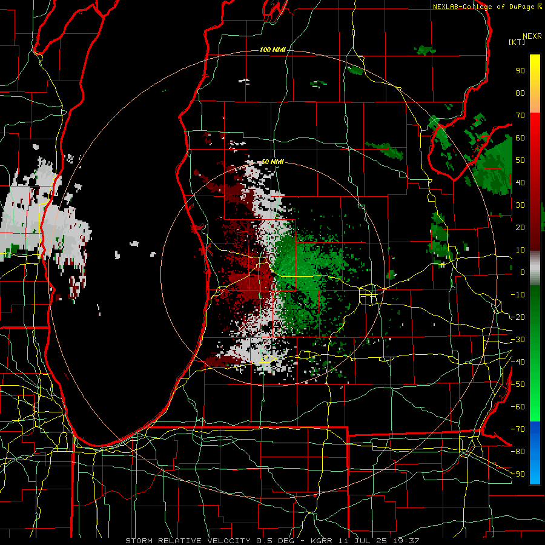Click the -80 value on the velocity scale

click(518, 452)
